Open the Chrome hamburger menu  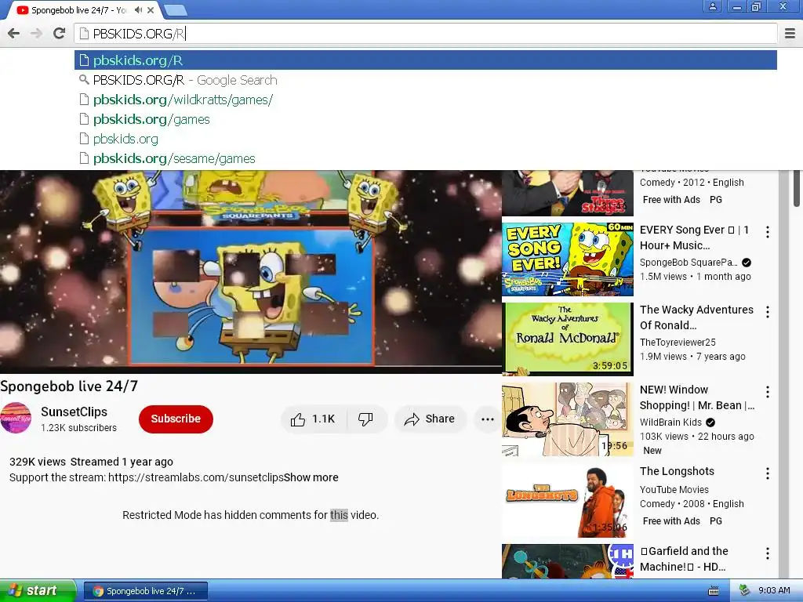click(x=790, y=34)
